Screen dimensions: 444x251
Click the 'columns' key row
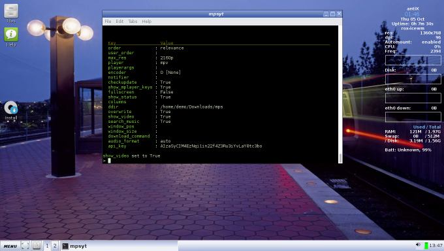133,101
